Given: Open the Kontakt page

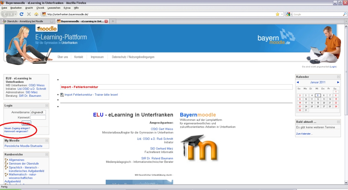Looking at the screenshot, I should point(79,57).
